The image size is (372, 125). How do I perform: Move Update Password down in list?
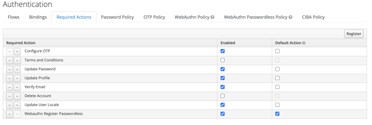tap(17, 69)
